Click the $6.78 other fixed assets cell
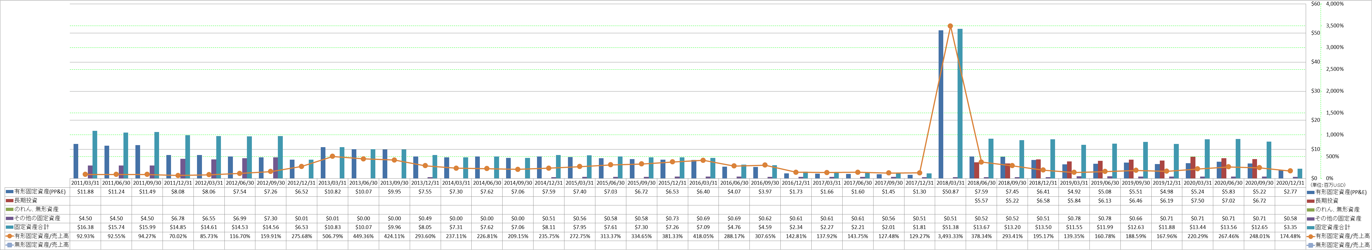Image resolution: width=1372 pixels, height=250 pixels. [178, 219]
